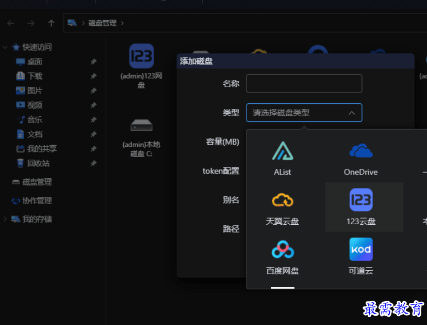The width and height of the screenshot is (427, 325).
Task: Open 桌面 in quick access
Action: click(x=35, y=61)
